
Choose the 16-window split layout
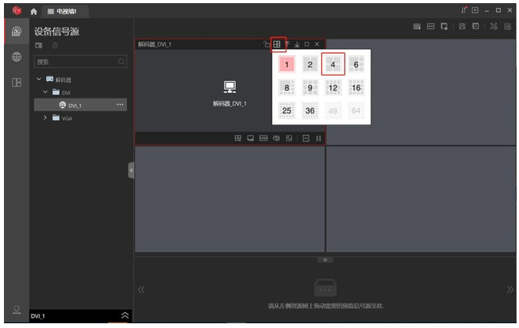[x=356, y=88]
